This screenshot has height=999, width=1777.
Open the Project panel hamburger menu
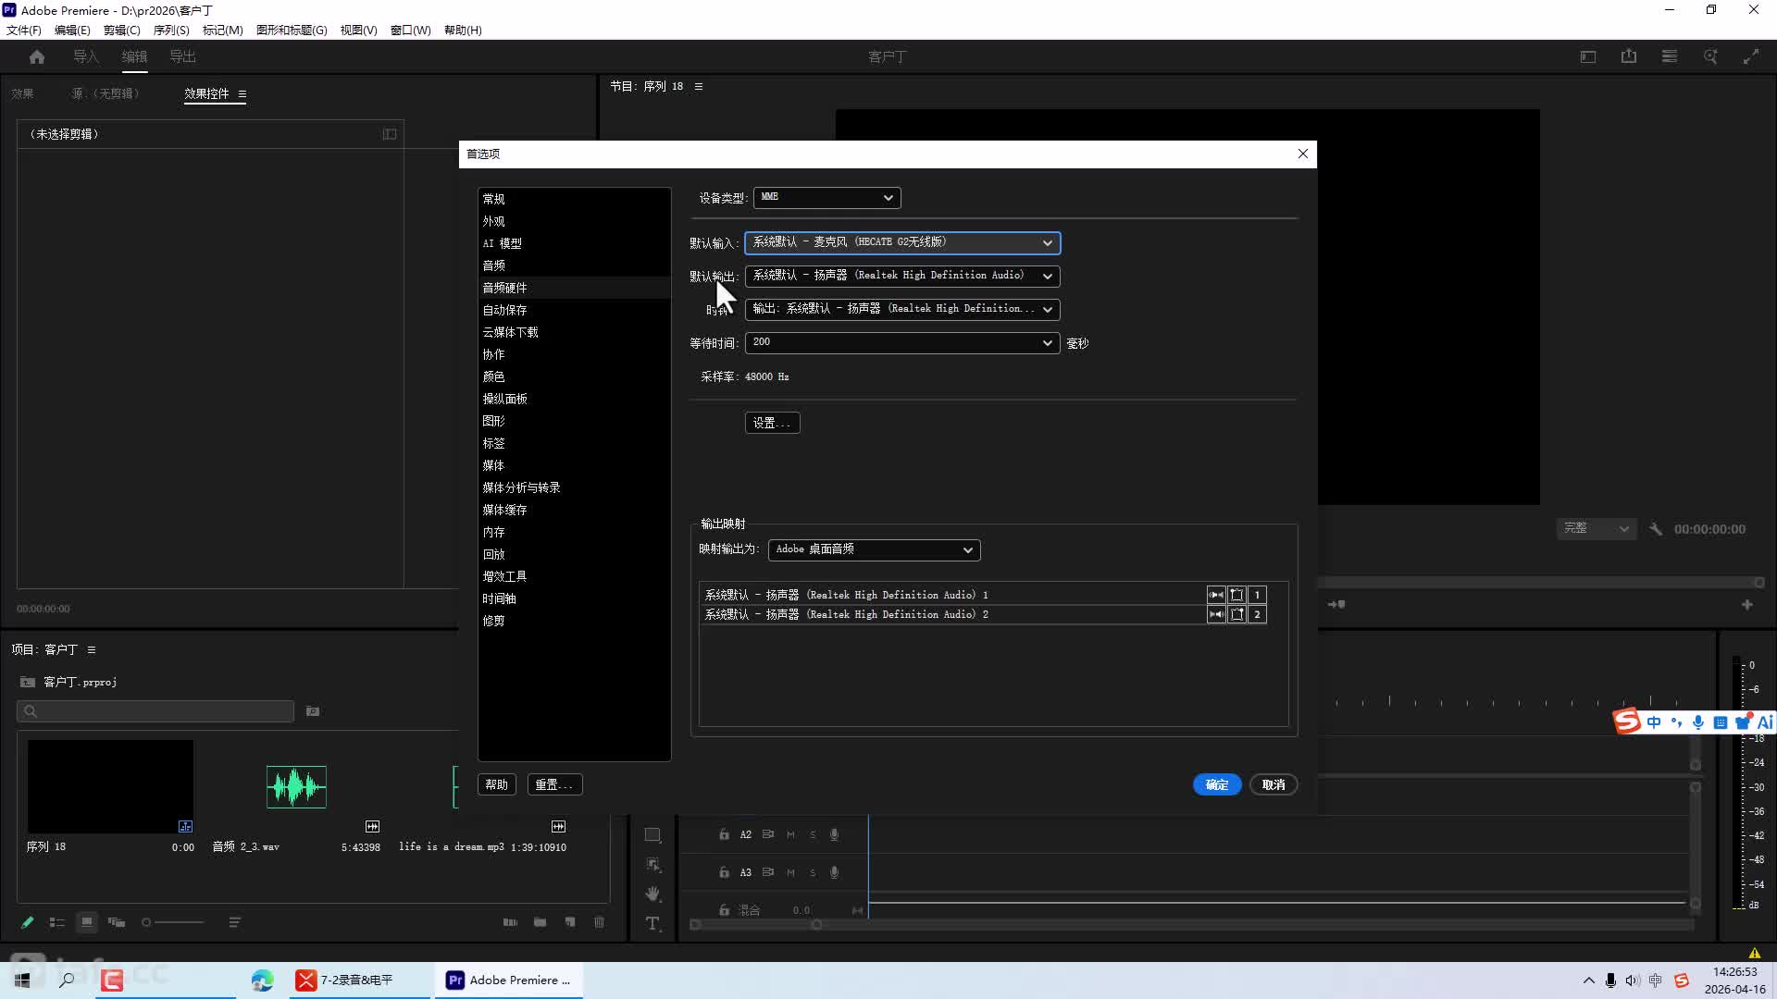pos(92,650)
